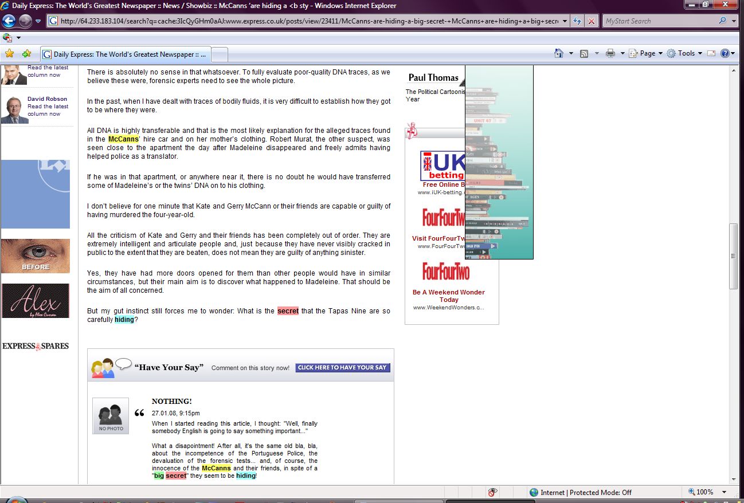Open the David Robson column link
The width and height of the screenshot is (744, 503).
point(47,99)
